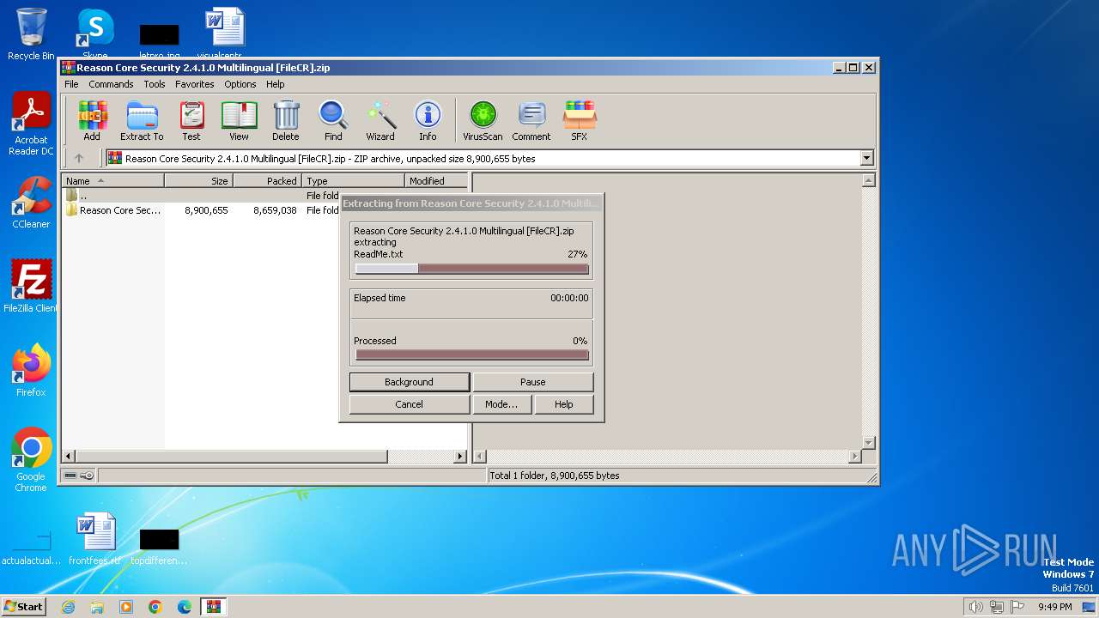1099x618 pixels.
Task: Click Chrome icon in taskbar
Action: tap(155, 607)
